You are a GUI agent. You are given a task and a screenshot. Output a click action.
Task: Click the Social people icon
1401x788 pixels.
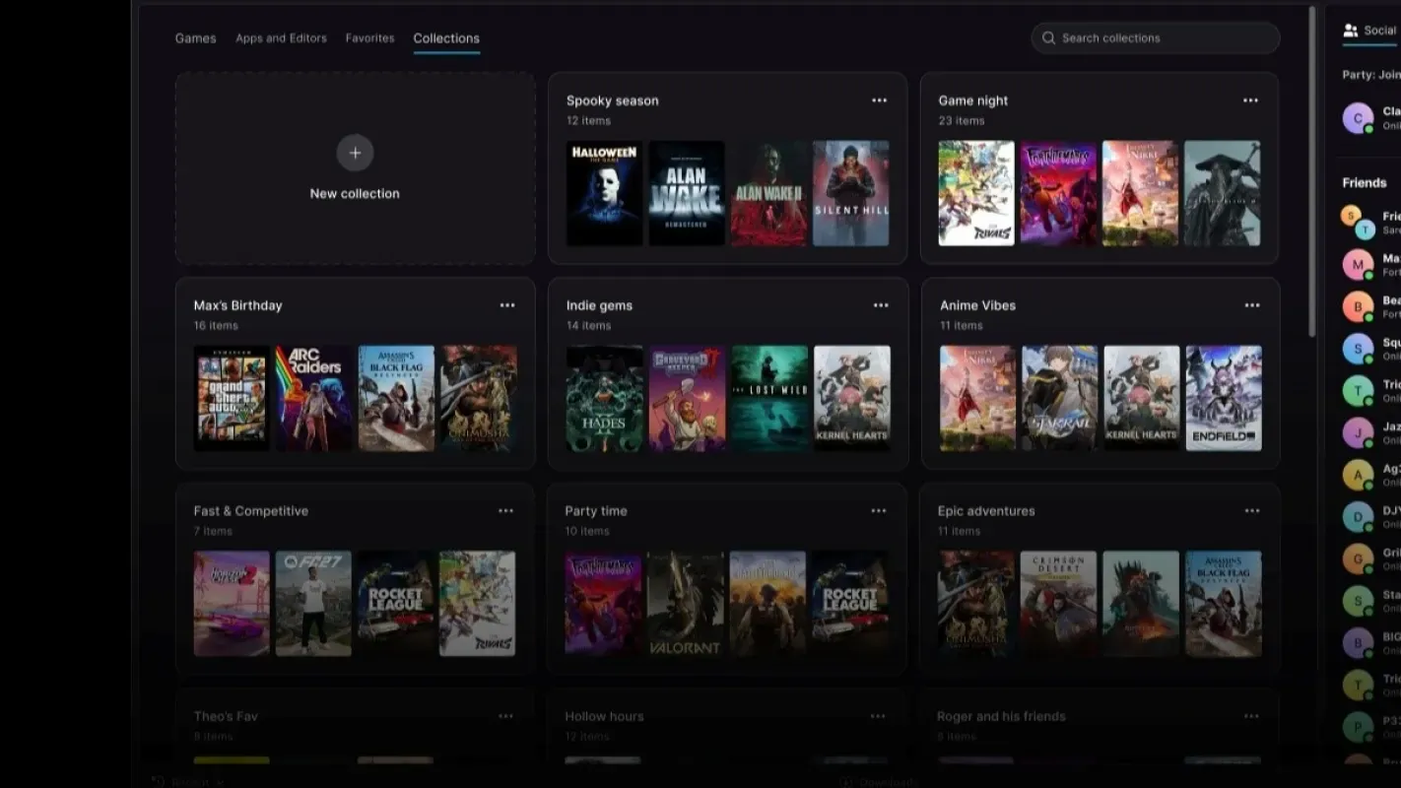tap(1351, 31)
